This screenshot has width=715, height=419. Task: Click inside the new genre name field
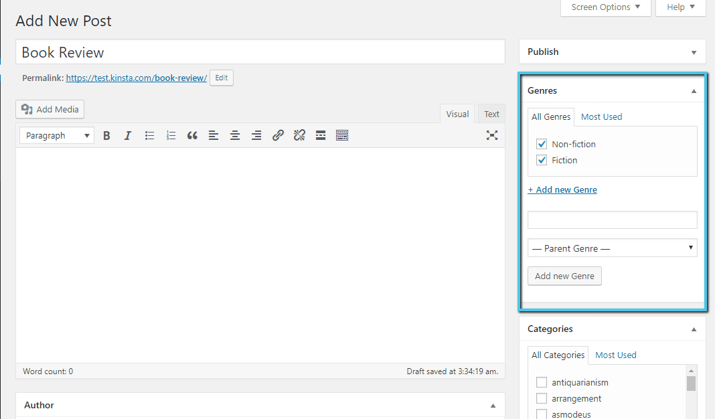612,220
